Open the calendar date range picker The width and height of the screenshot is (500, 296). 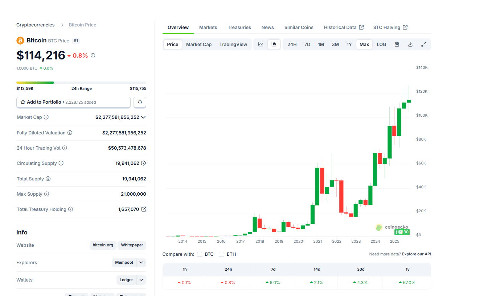[x=397, y=44]
